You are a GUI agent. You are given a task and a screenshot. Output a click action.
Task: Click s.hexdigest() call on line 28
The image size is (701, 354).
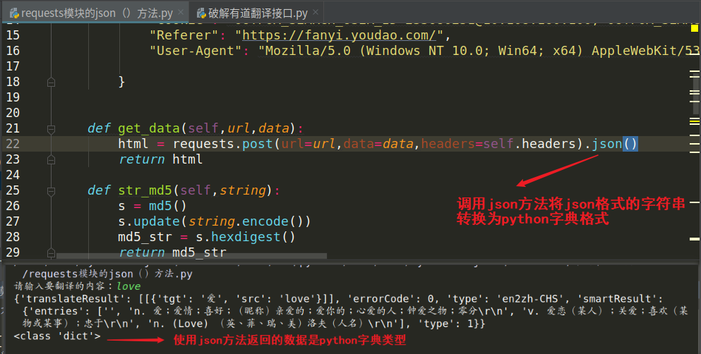246,237
